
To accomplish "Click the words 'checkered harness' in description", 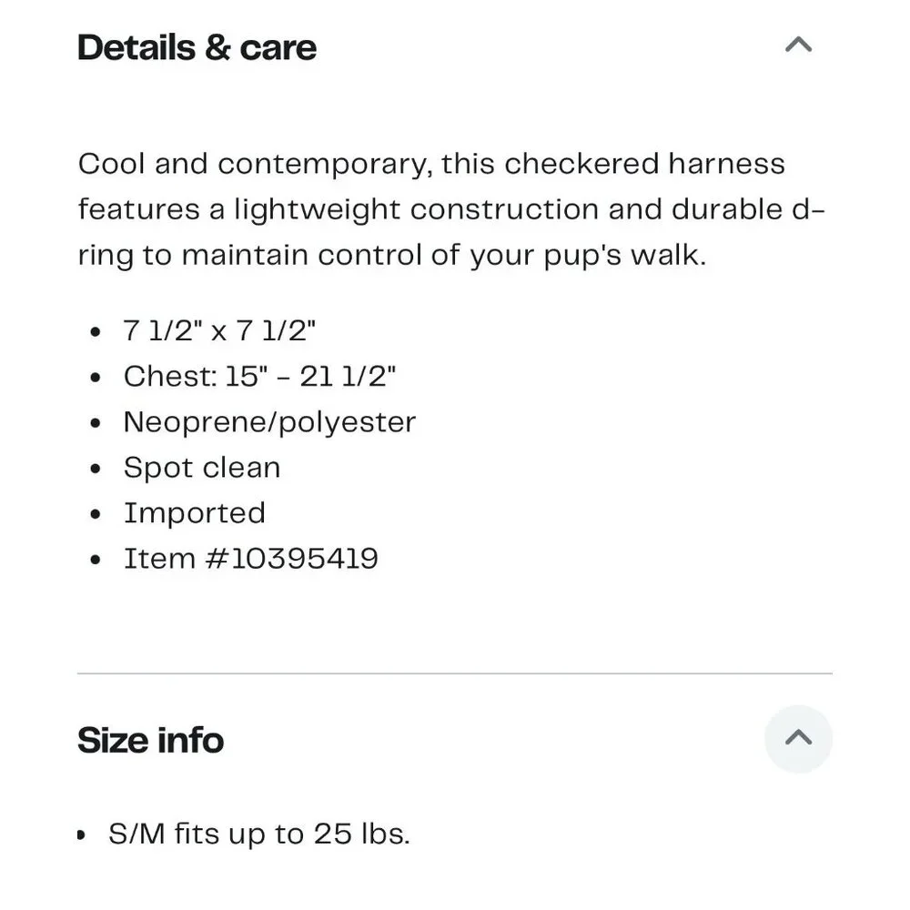I will point(644,164).
